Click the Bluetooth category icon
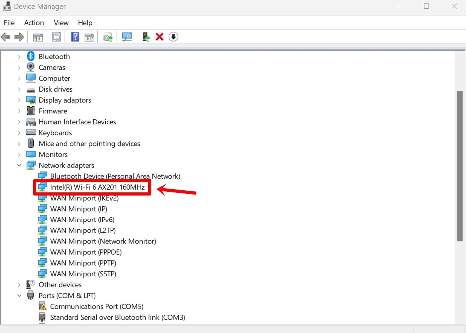The image size is (466, 333). (31, 56)
